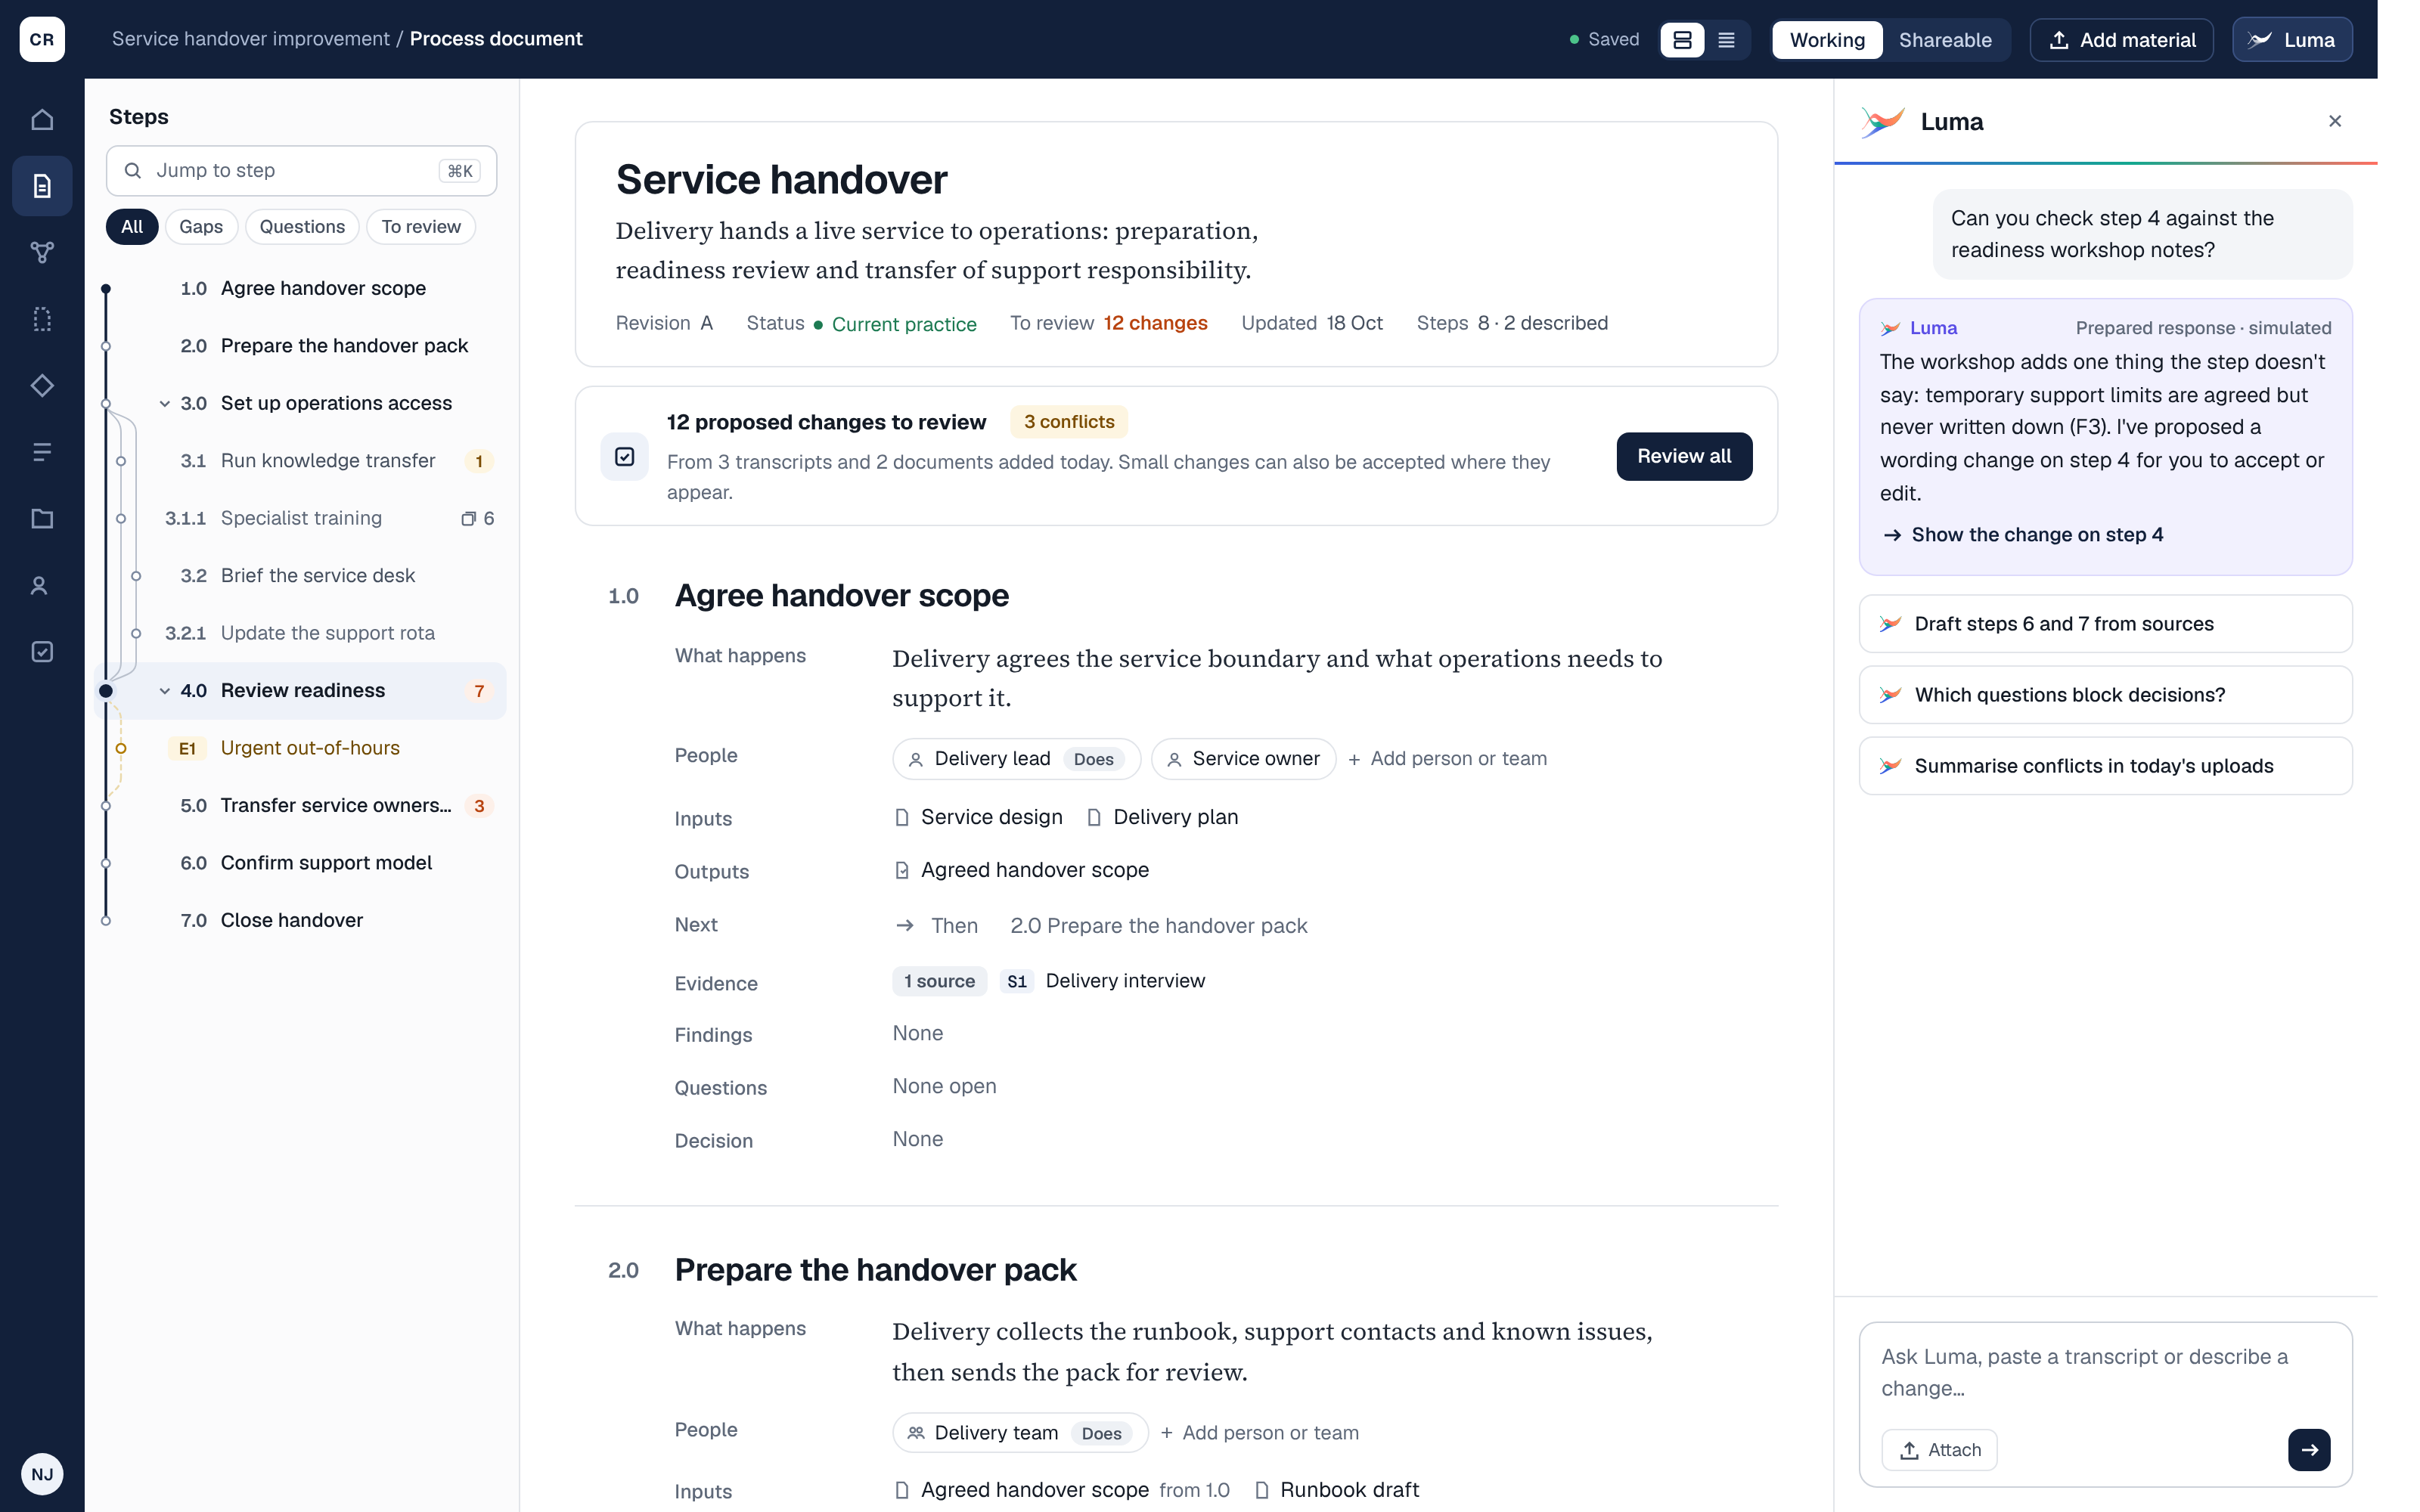Open the 12 changes to review link
The image size is (2420, 1512).
click(x=1155, y=323)
